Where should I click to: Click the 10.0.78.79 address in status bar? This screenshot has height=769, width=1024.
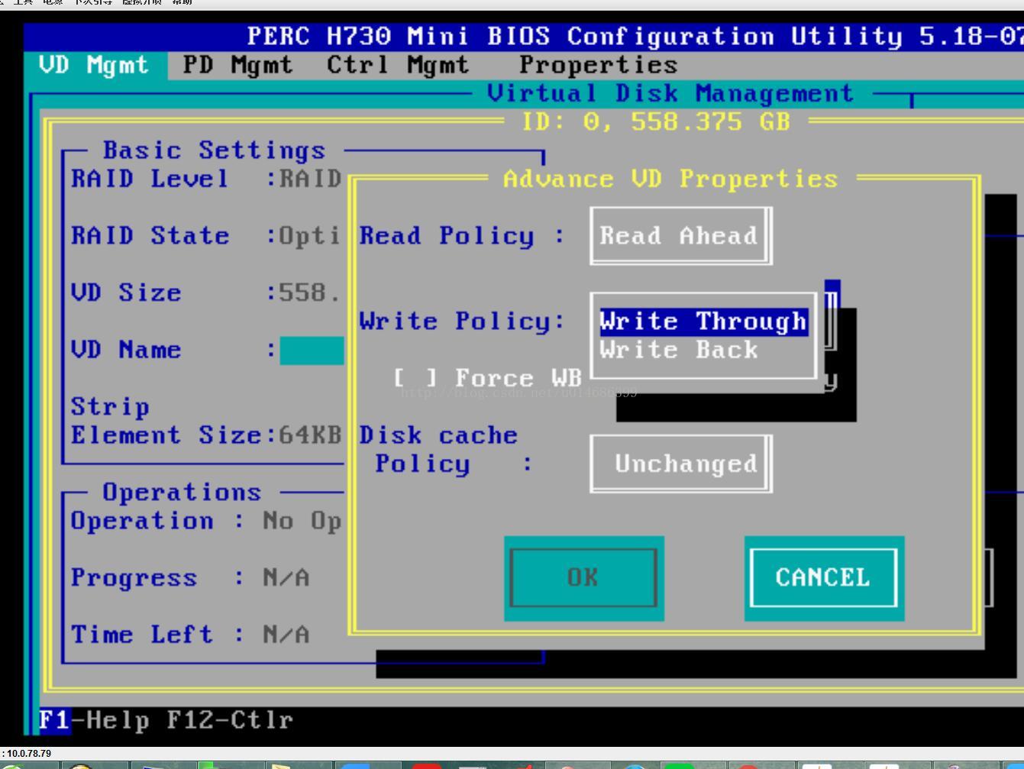tap(29, 754)
